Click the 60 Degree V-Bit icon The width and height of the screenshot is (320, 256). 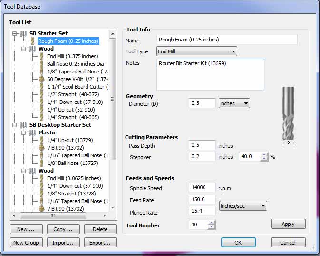(41, 79)
